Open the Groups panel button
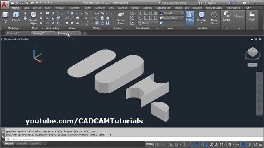Image resolution: width=264 pixels, height=148 pixels. click(239, 15)
